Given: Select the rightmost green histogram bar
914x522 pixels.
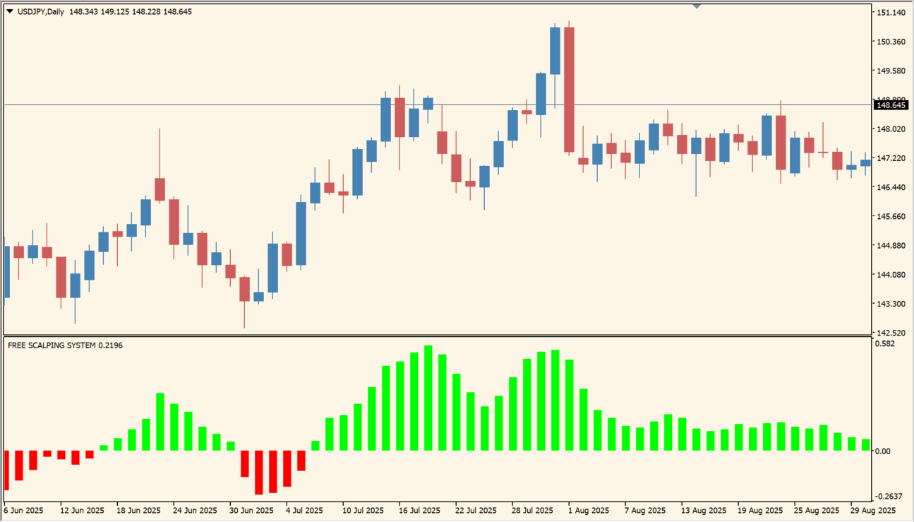Looking at the screenshot, I should pyautogui.click(x=865, y=444).
